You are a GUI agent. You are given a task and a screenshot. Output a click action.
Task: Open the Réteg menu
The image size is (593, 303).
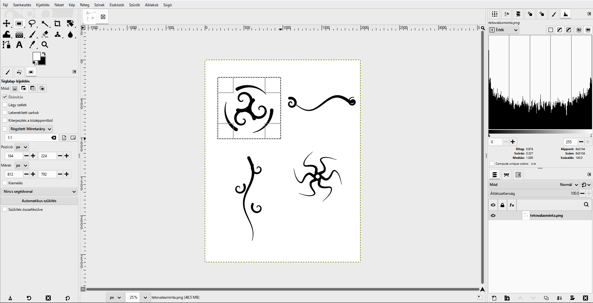(85, 5)
